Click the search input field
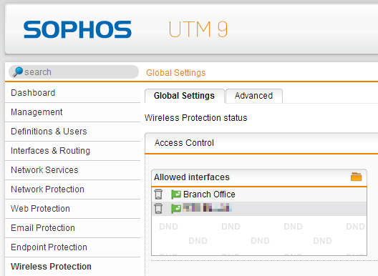The image size is (378, 276). coord(74,72)
